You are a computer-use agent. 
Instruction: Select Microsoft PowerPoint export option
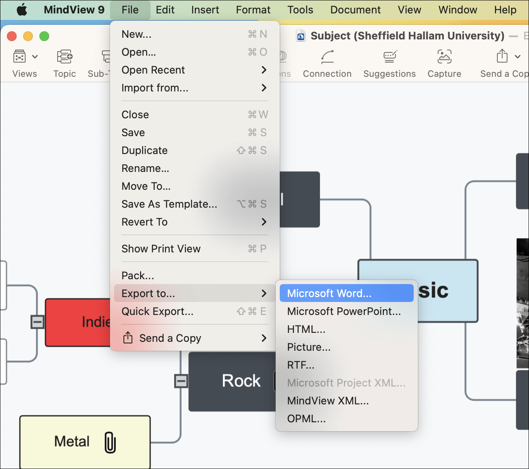(344, 311)
